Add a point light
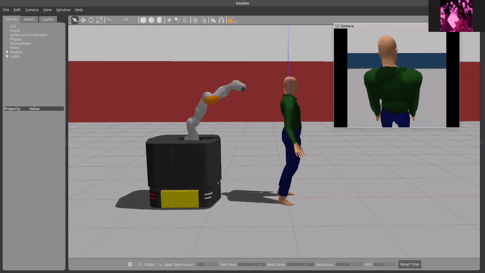The image size is (485, 273). click(x=169, y=20)
